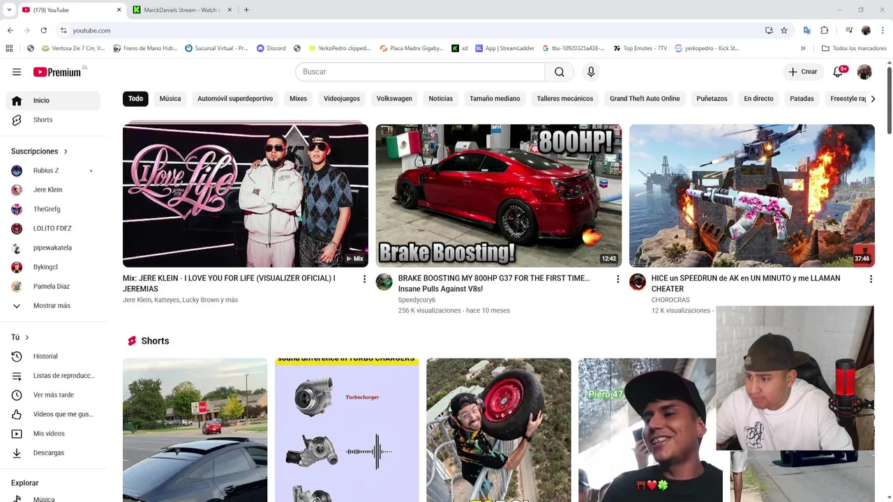Screen dimensions: 893x502
Task: Open Discord bookmark
Action: pos(271,48)
